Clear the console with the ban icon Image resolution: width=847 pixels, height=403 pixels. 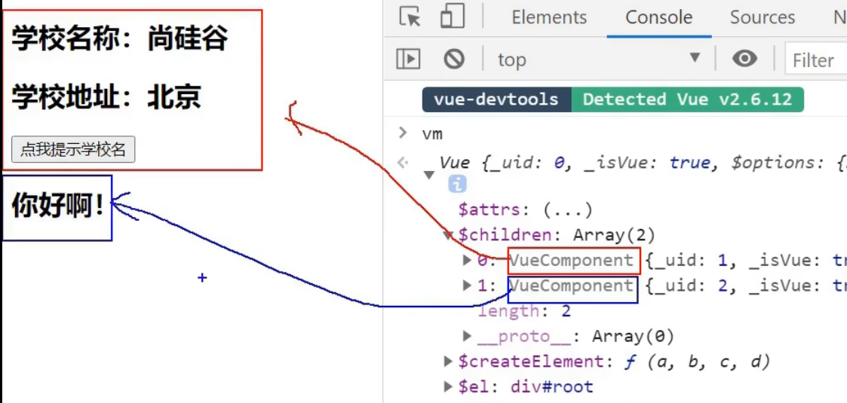point(454,60)
